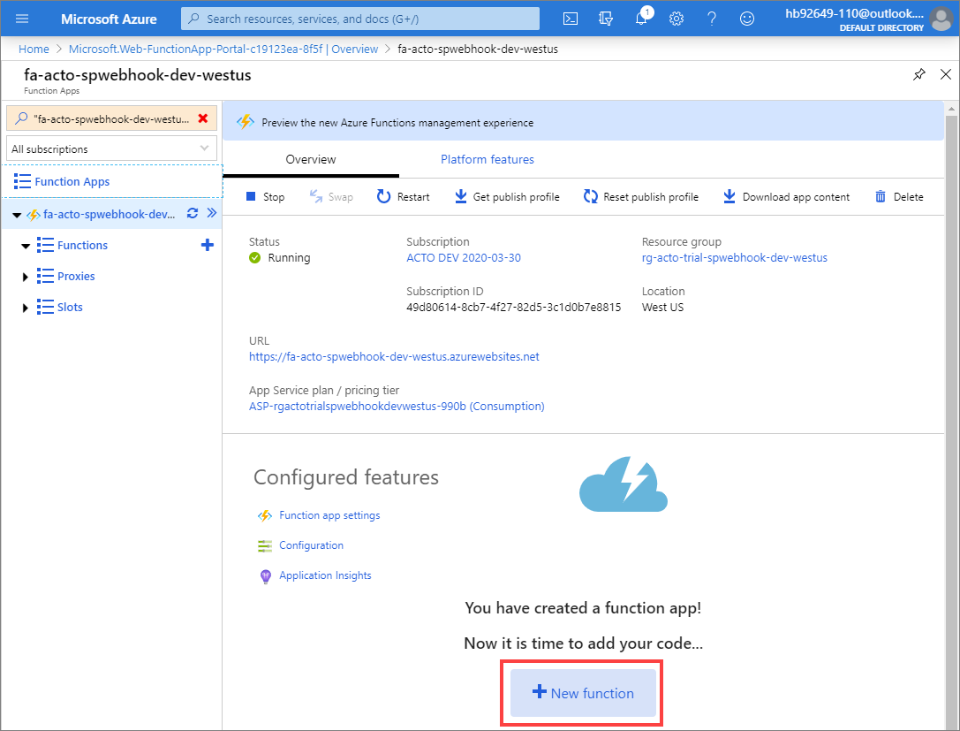The height and width of the screenshot is (731, 960).
Task: Pin the blade to dashboard
Action: (919, 75)
